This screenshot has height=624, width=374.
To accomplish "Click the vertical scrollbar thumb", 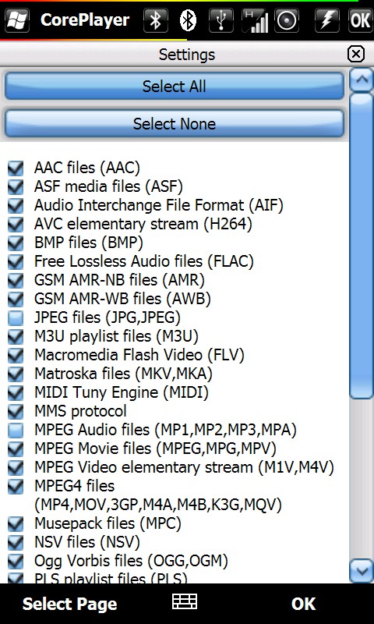I will coord(362,246).
